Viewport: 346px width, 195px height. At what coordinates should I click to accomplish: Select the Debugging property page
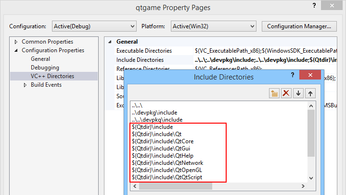[45, 68]
